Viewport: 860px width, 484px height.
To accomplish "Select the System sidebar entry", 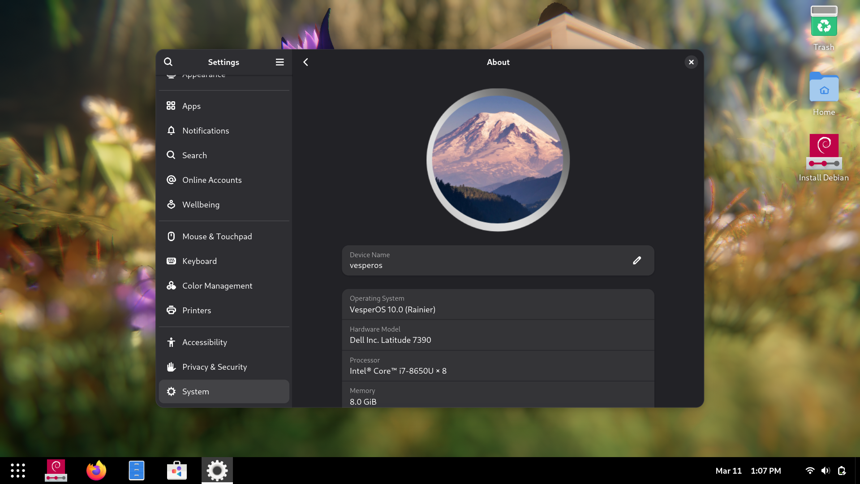I will [x=224, y=391].
